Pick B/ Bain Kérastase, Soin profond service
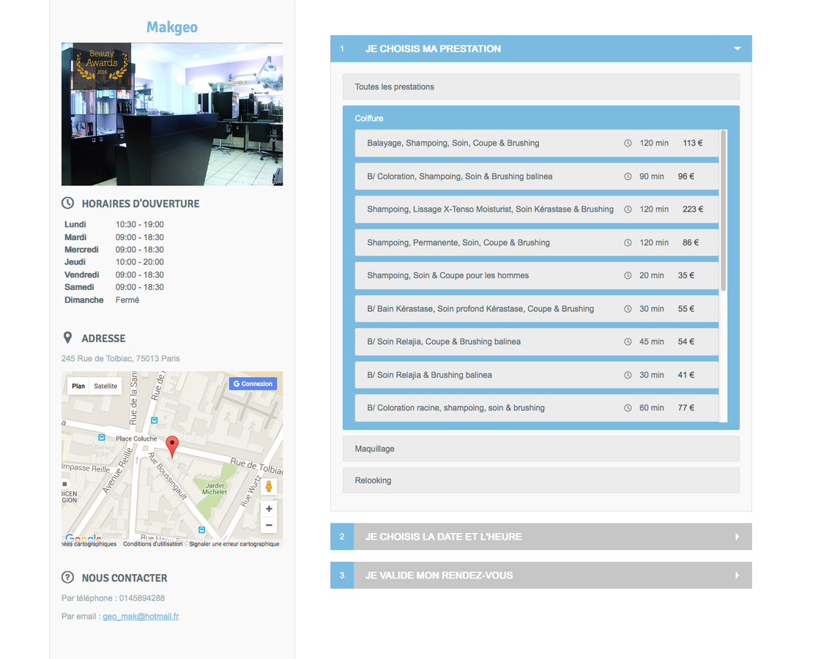Screen dimensions: 813x659 537,308
